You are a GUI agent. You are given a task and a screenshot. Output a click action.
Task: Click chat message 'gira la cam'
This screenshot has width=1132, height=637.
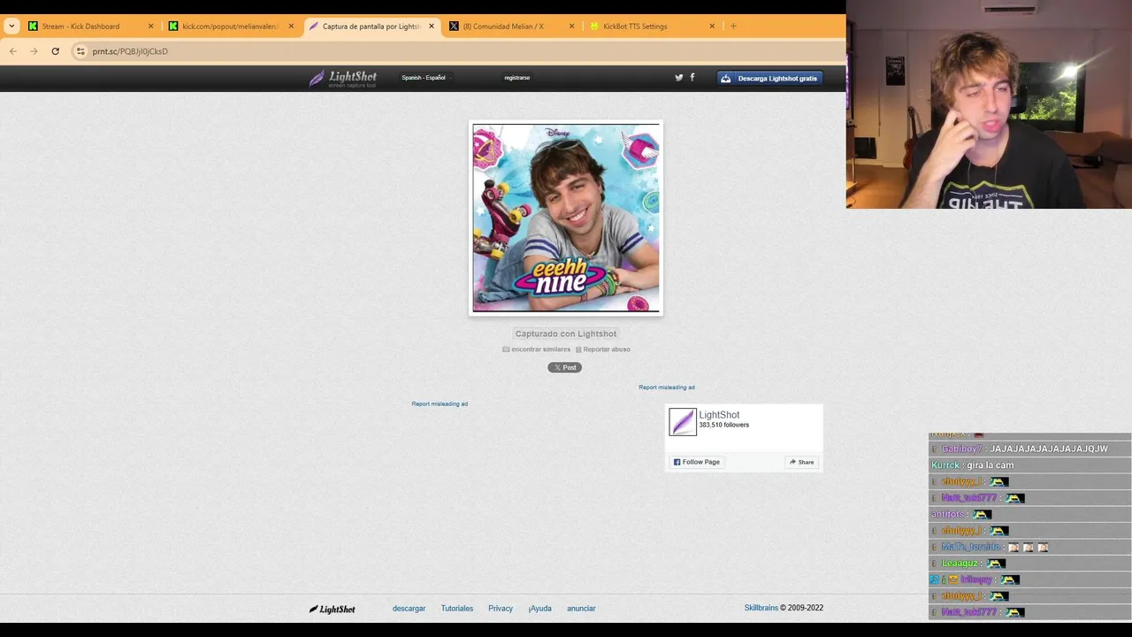[990, 465]
